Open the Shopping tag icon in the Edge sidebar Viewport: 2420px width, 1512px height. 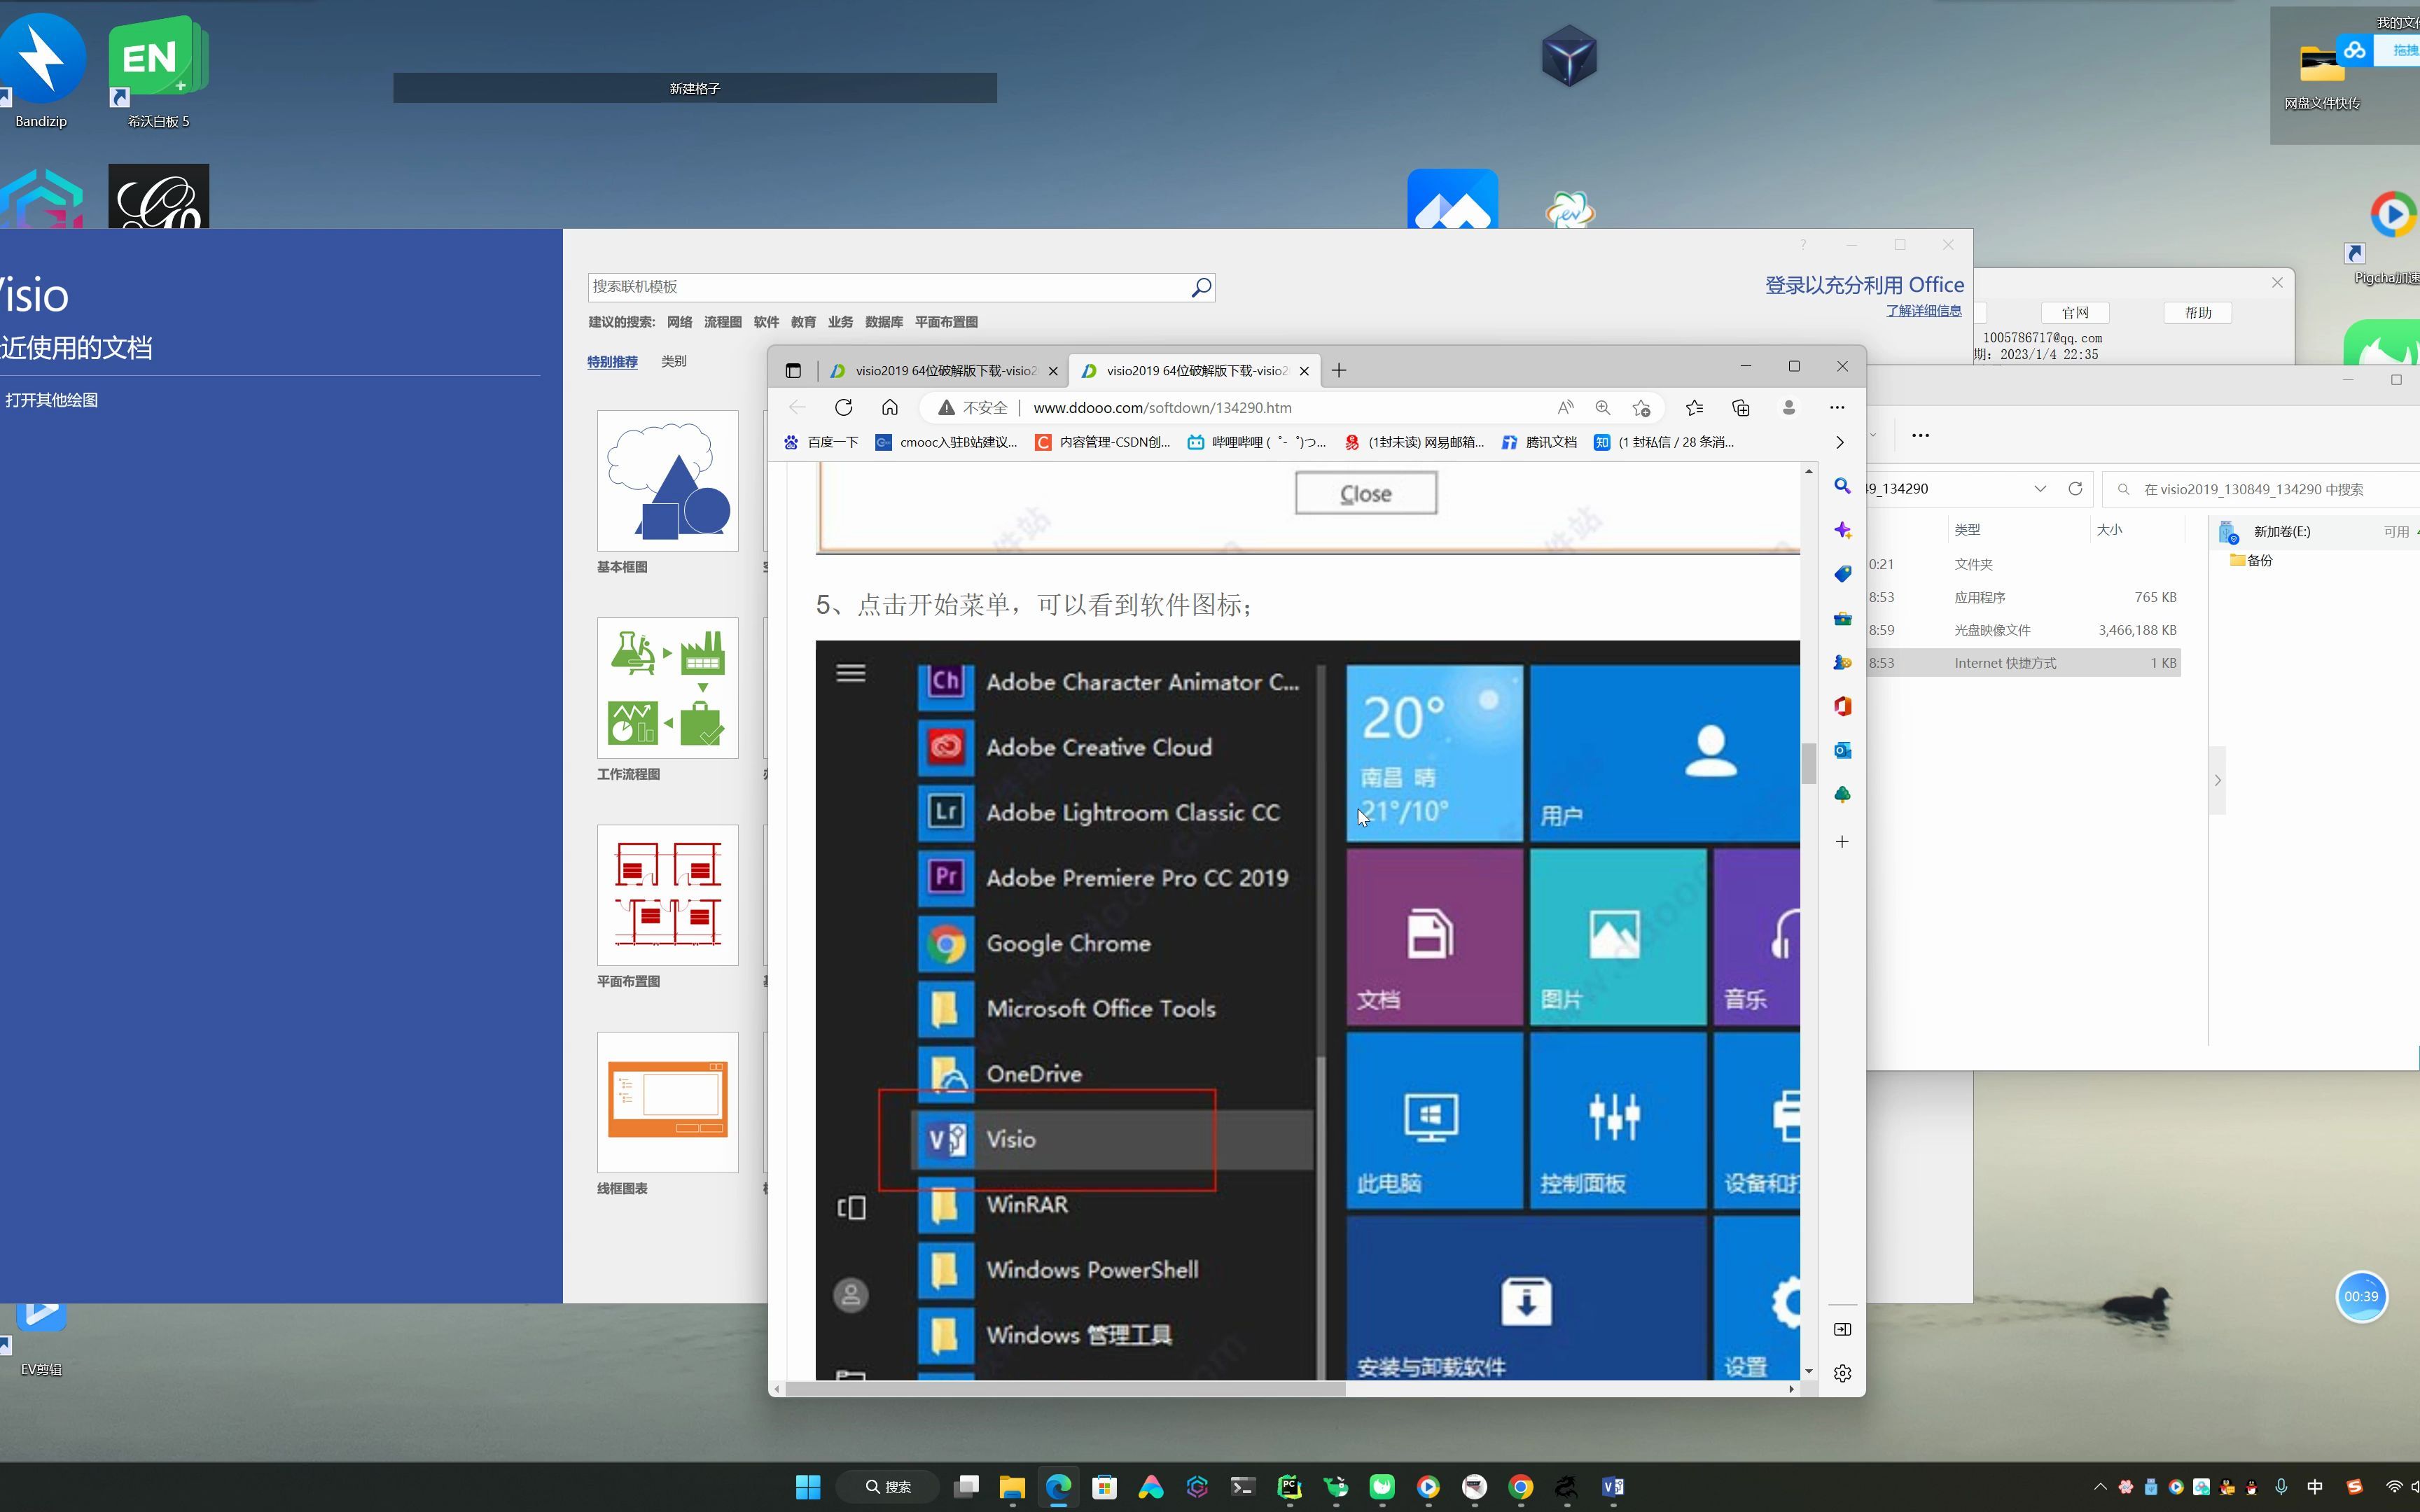[x=1842, y=574]
